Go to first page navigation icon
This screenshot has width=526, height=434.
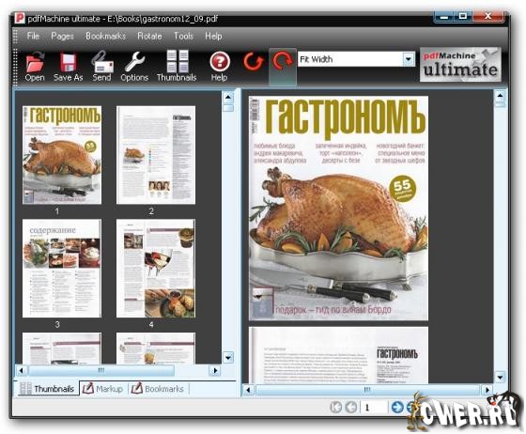pos(336,407)
